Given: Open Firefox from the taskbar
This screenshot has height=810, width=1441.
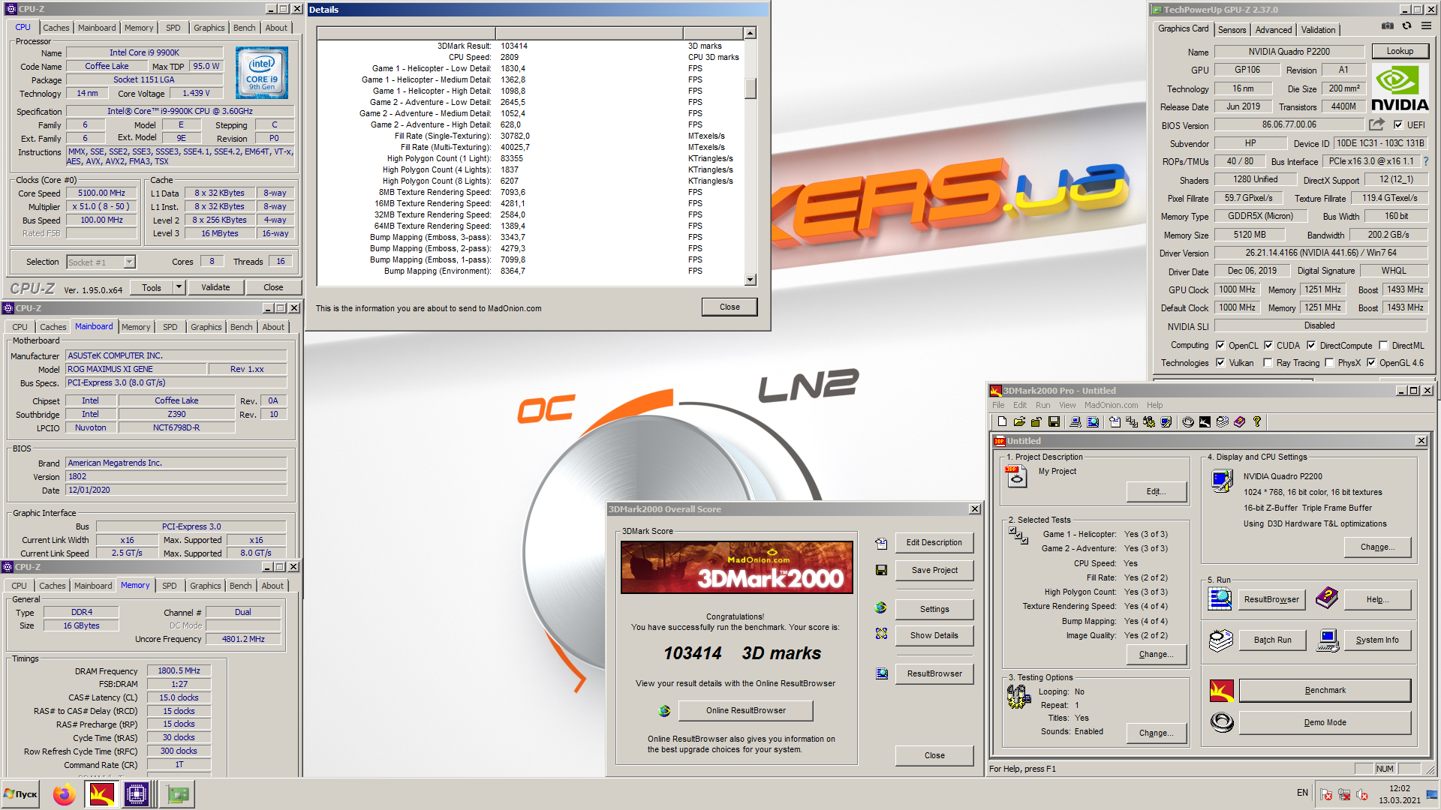Looking at the screenshot, I should coord(65,794).
